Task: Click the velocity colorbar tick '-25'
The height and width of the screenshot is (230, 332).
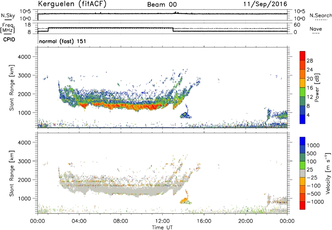Action: pyautogui.click(x=312, y=178)
